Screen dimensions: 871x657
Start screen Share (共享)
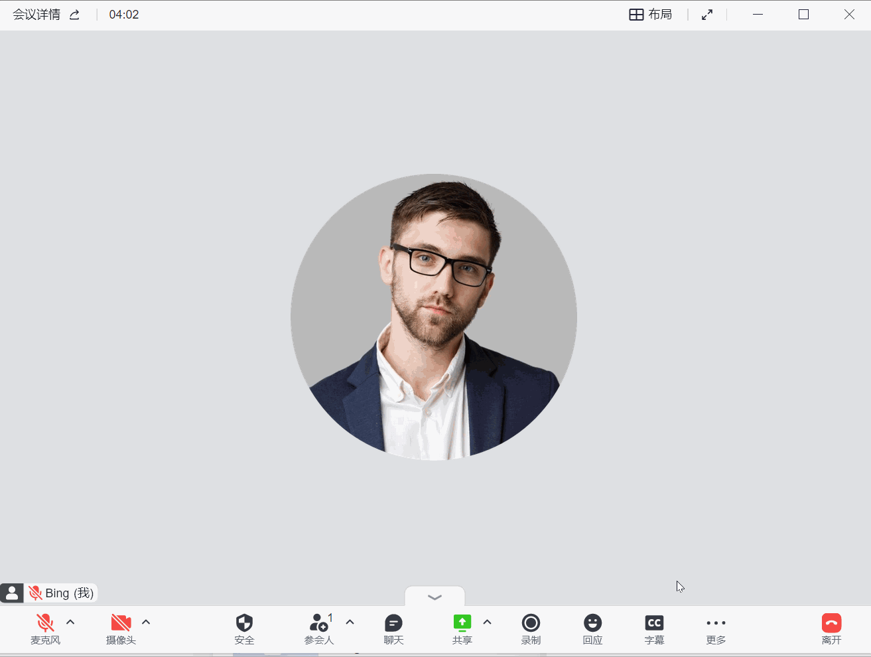[x=462, y=628]
